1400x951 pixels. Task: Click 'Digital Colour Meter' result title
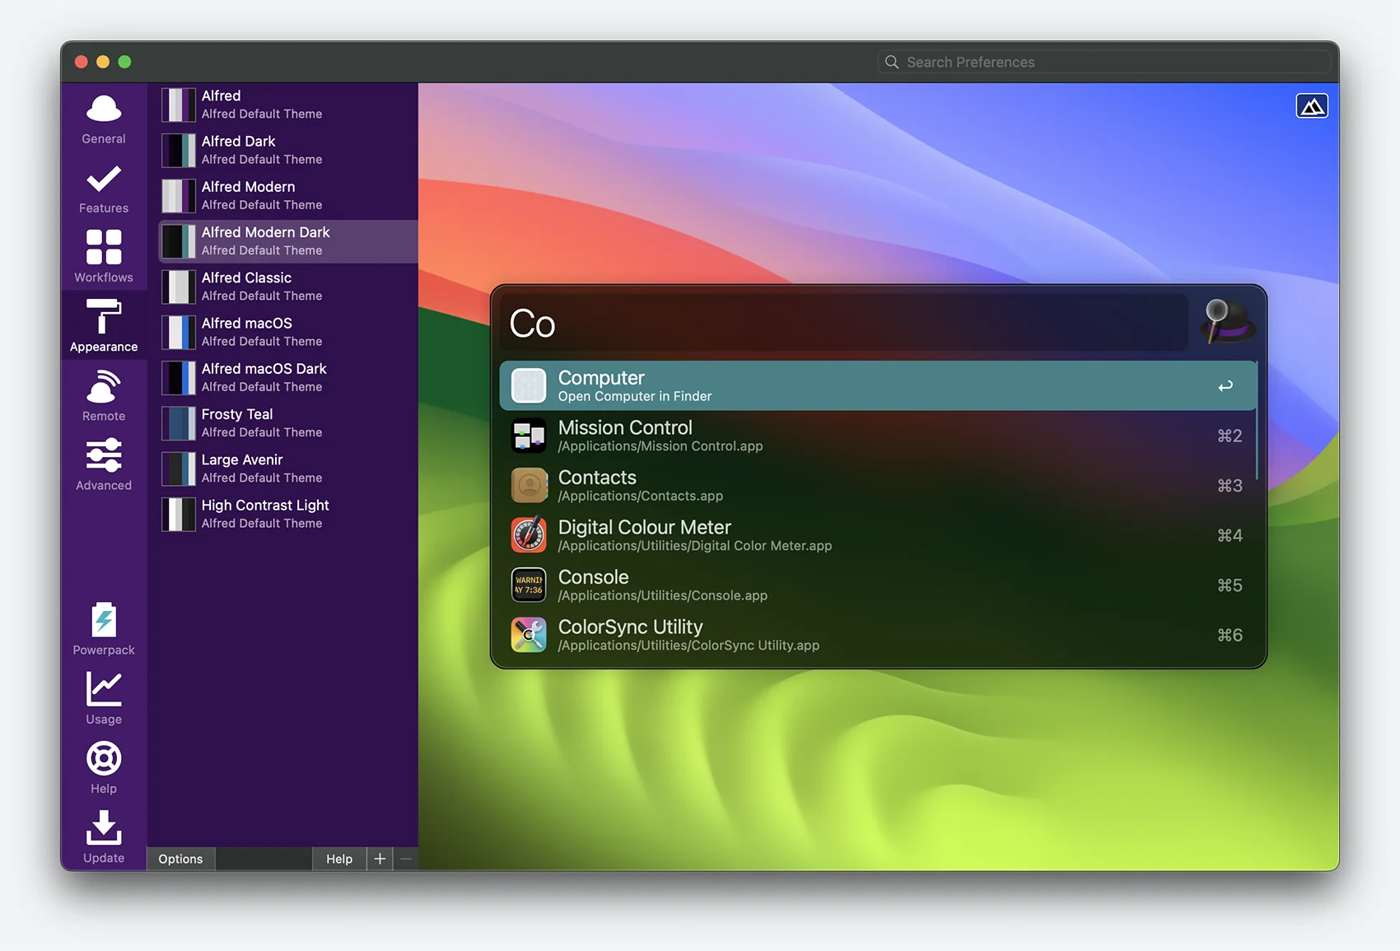tap(645, 527)
